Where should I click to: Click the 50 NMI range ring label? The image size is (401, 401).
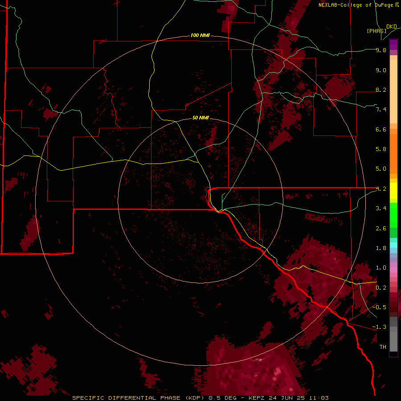point(200,118)
